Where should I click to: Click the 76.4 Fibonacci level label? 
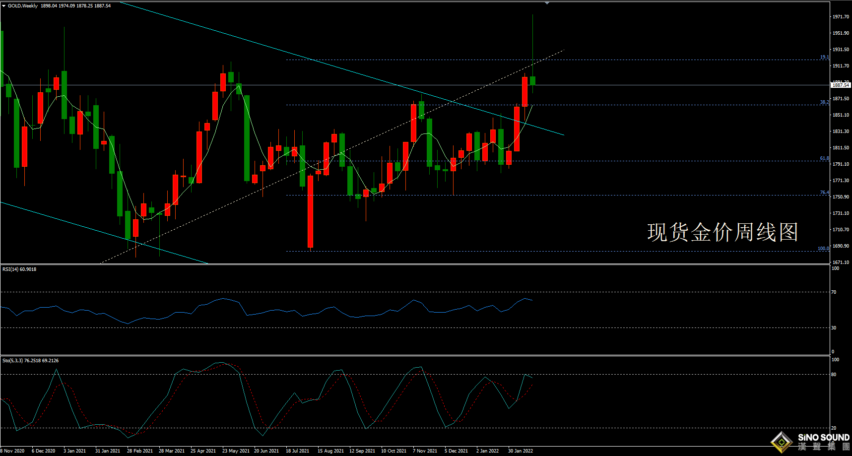(x=824, y=193)
